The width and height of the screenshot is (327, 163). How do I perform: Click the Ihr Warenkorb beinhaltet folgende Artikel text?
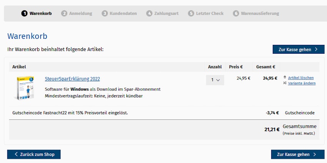pyautogui.click(x=55, y=49)
